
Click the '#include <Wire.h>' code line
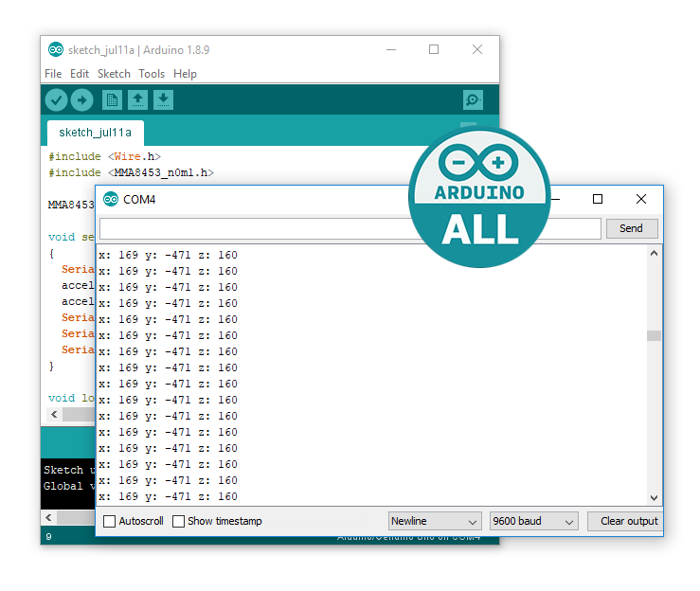104,156
